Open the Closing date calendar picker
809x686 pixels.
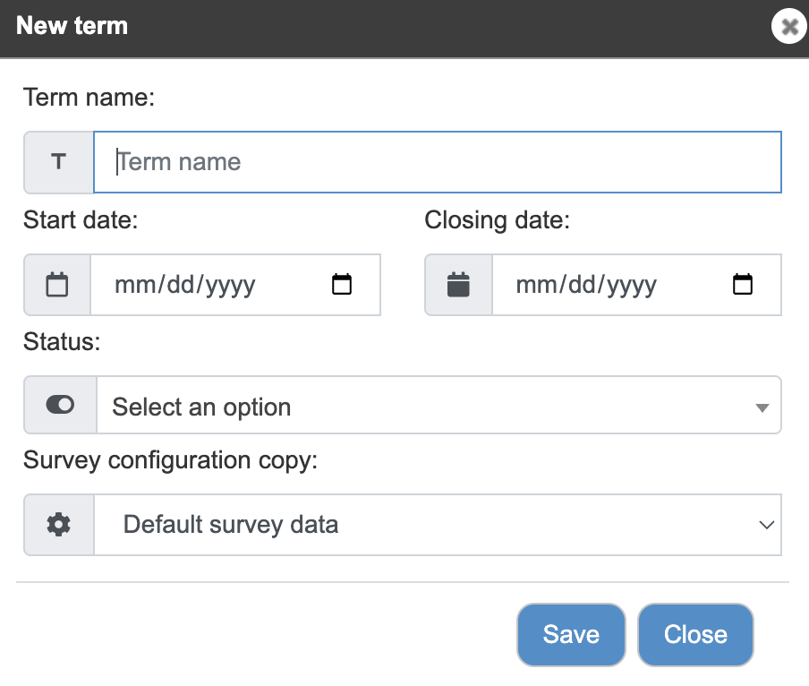point(743,285)
